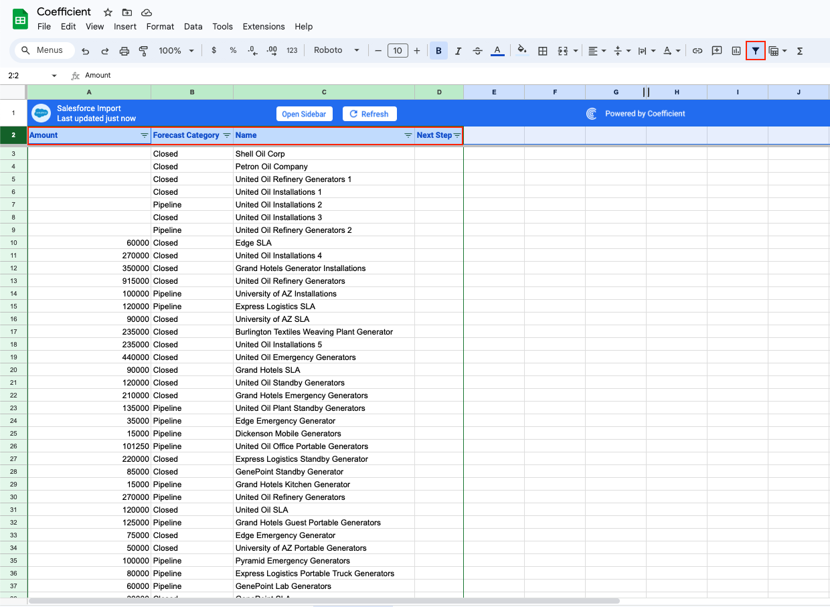Open more number formats (123)

(292, 50)
